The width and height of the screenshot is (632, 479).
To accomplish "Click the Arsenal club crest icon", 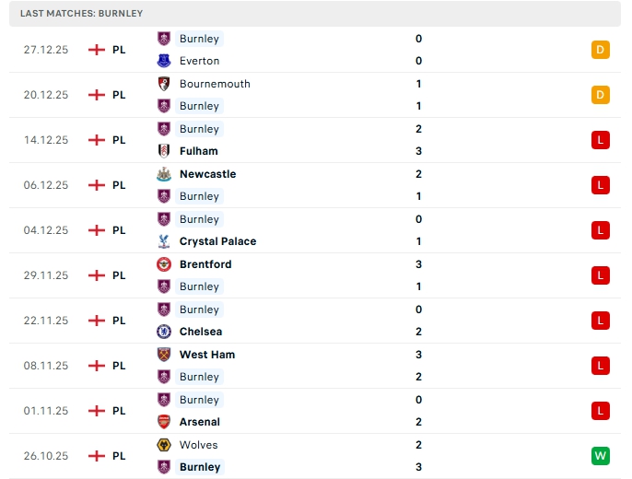I will click(164, 422).
